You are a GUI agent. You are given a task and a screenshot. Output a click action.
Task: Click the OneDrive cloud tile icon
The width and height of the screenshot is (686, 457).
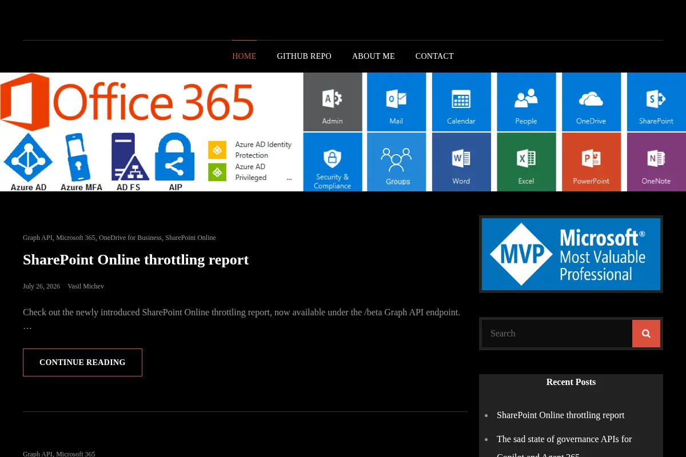591,99
